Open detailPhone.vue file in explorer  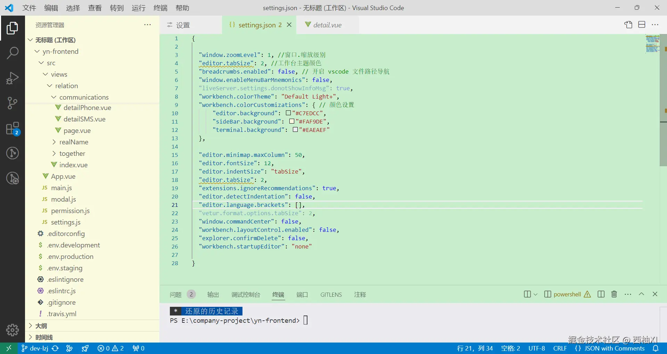[x=87, y=108]
